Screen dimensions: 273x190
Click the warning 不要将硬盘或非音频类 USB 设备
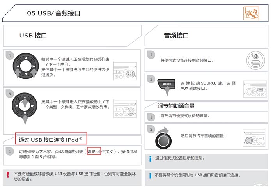click(x=75, y=176)
